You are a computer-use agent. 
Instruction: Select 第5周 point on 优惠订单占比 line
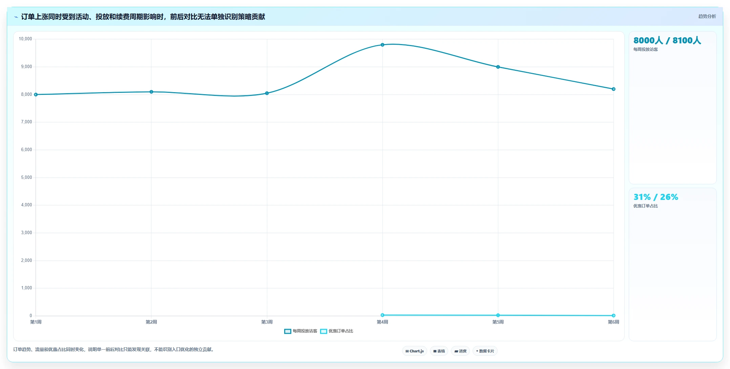click(498, 315)
